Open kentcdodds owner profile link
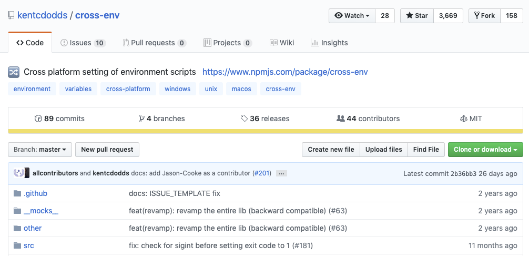The height and width of the screenshot is (256, 529). [42, 15]
